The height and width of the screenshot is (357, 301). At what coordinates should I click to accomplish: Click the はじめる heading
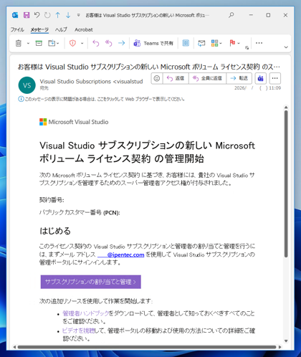[x=55, y=231]
